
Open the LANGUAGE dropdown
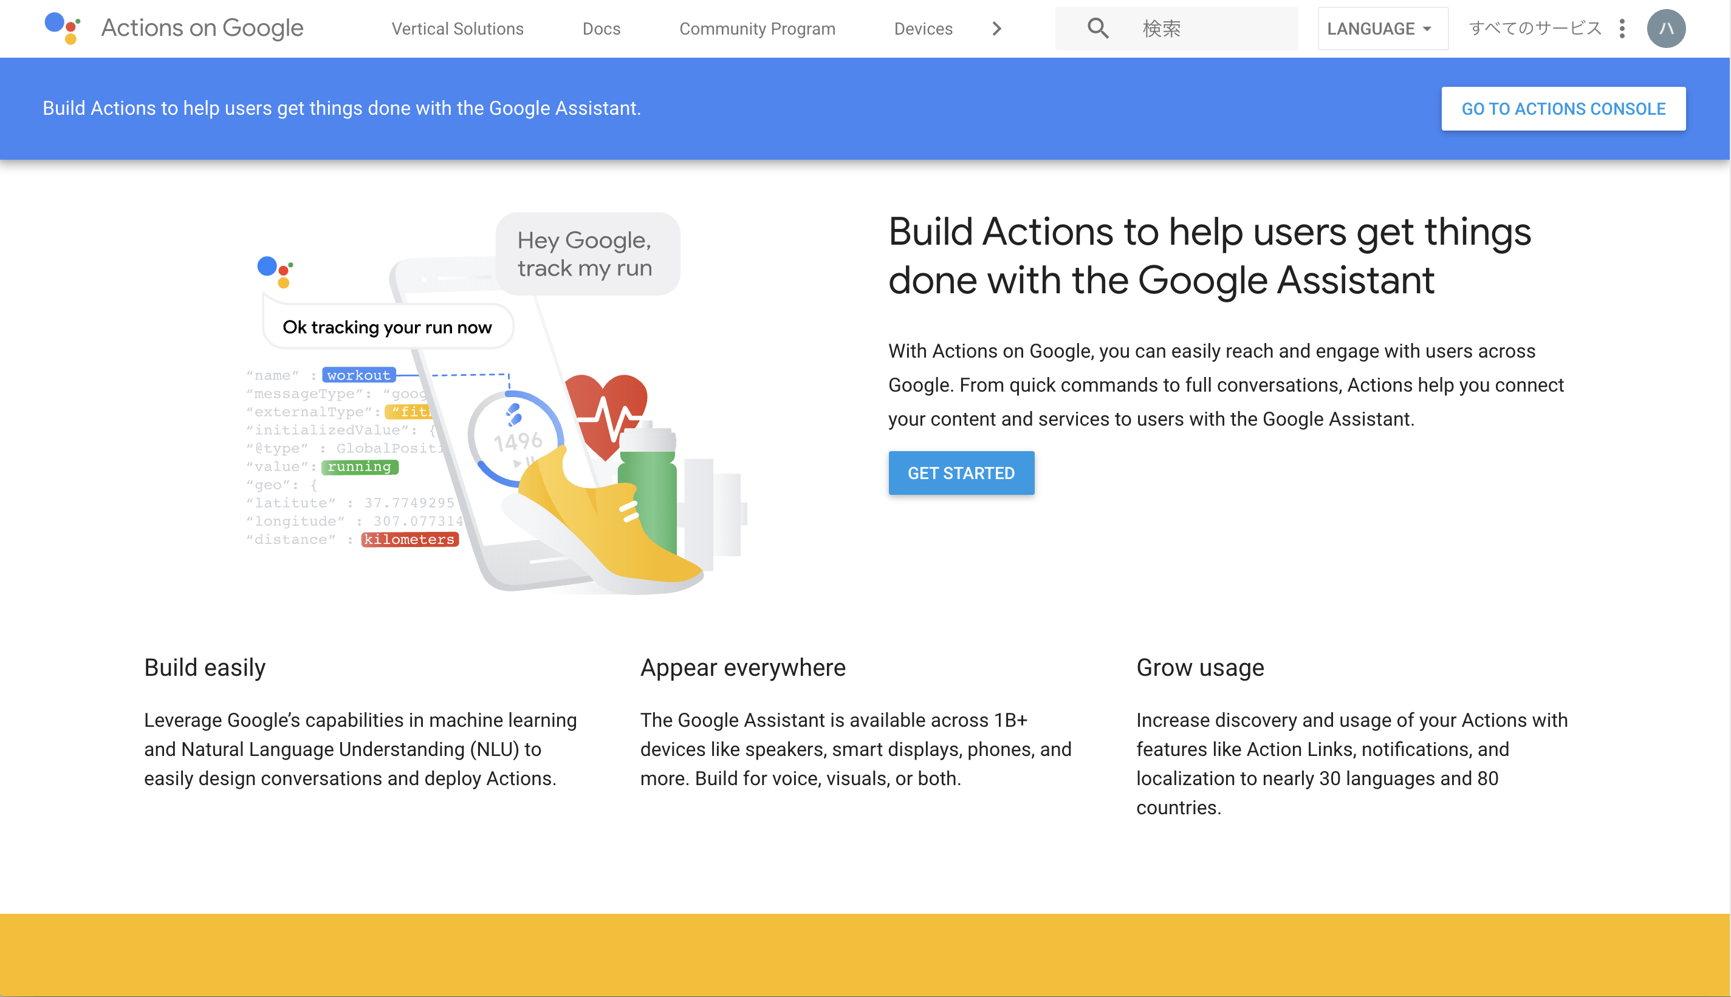pos(1382,29)
